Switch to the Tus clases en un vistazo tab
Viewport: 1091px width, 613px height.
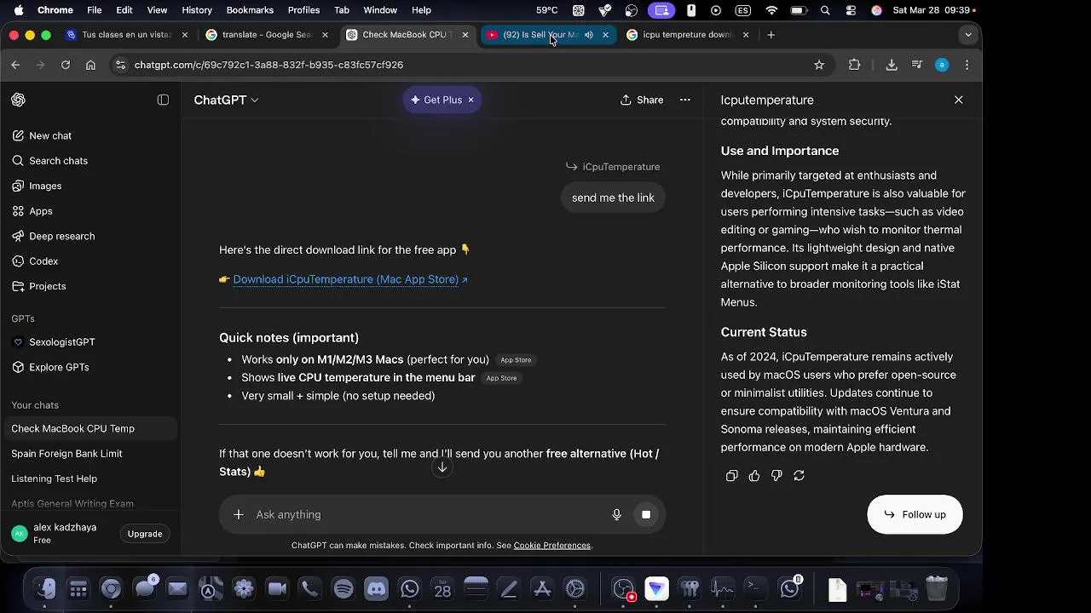(x=126, y=35)
